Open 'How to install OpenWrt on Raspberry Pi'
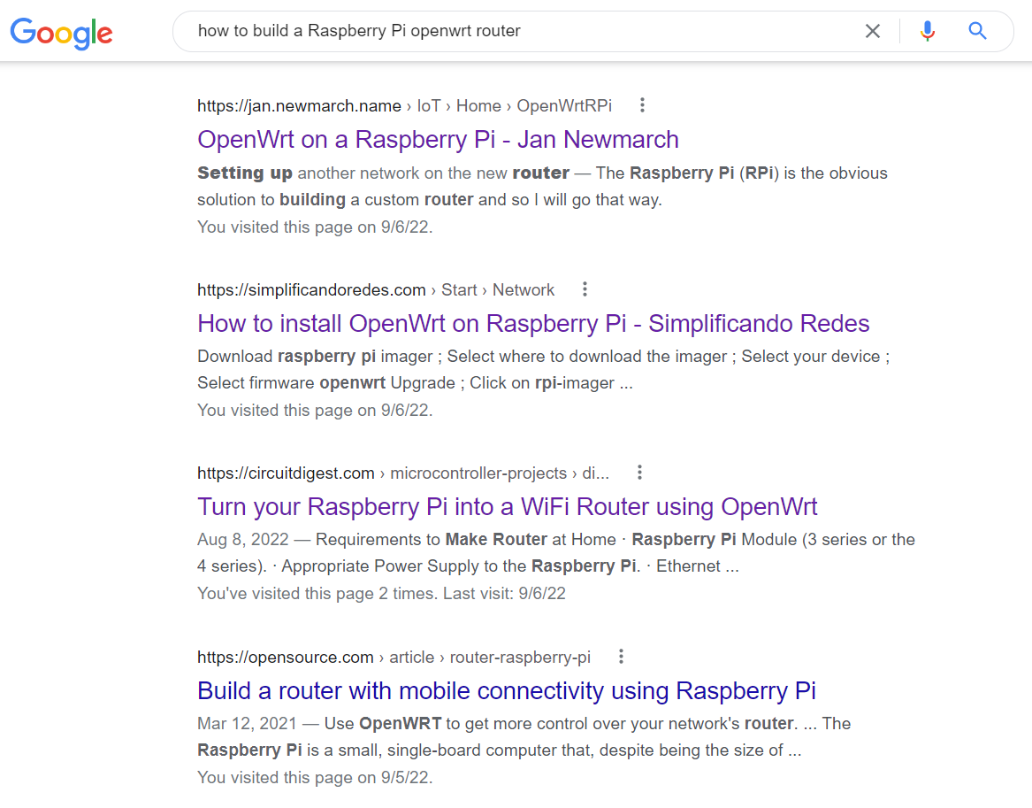The width and height of the screenshot is (1032, 808). click(533, 323)
